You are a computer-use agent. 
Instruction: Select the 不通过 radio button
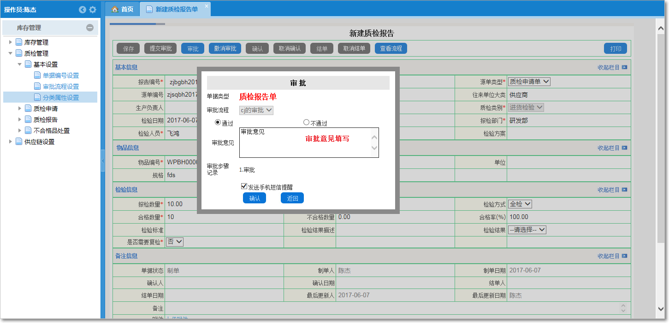click(x=306, y=122)
